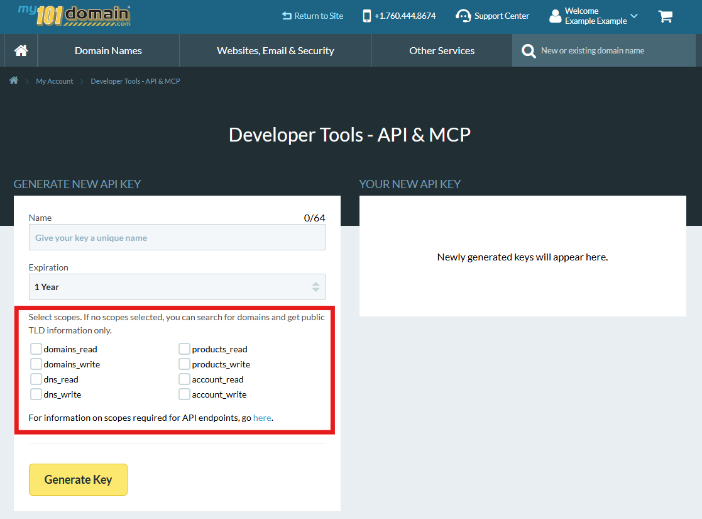The height and width of the screenshot is (519, 702).
Task: Enable the domains_read scope
Action: click(36, 349)
